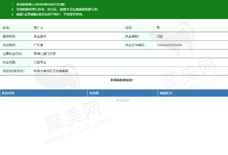Screen dimensions: 228x155
Task: Sort by 机构名称 column header
Action: (8, 93)
